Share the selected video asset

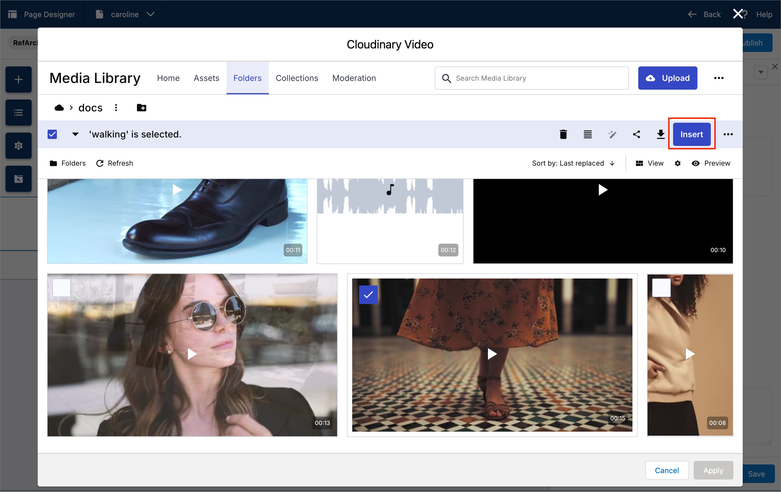click(636, 134)
